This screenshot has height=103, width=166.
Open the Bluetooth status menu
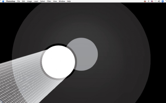coord(148,1)
